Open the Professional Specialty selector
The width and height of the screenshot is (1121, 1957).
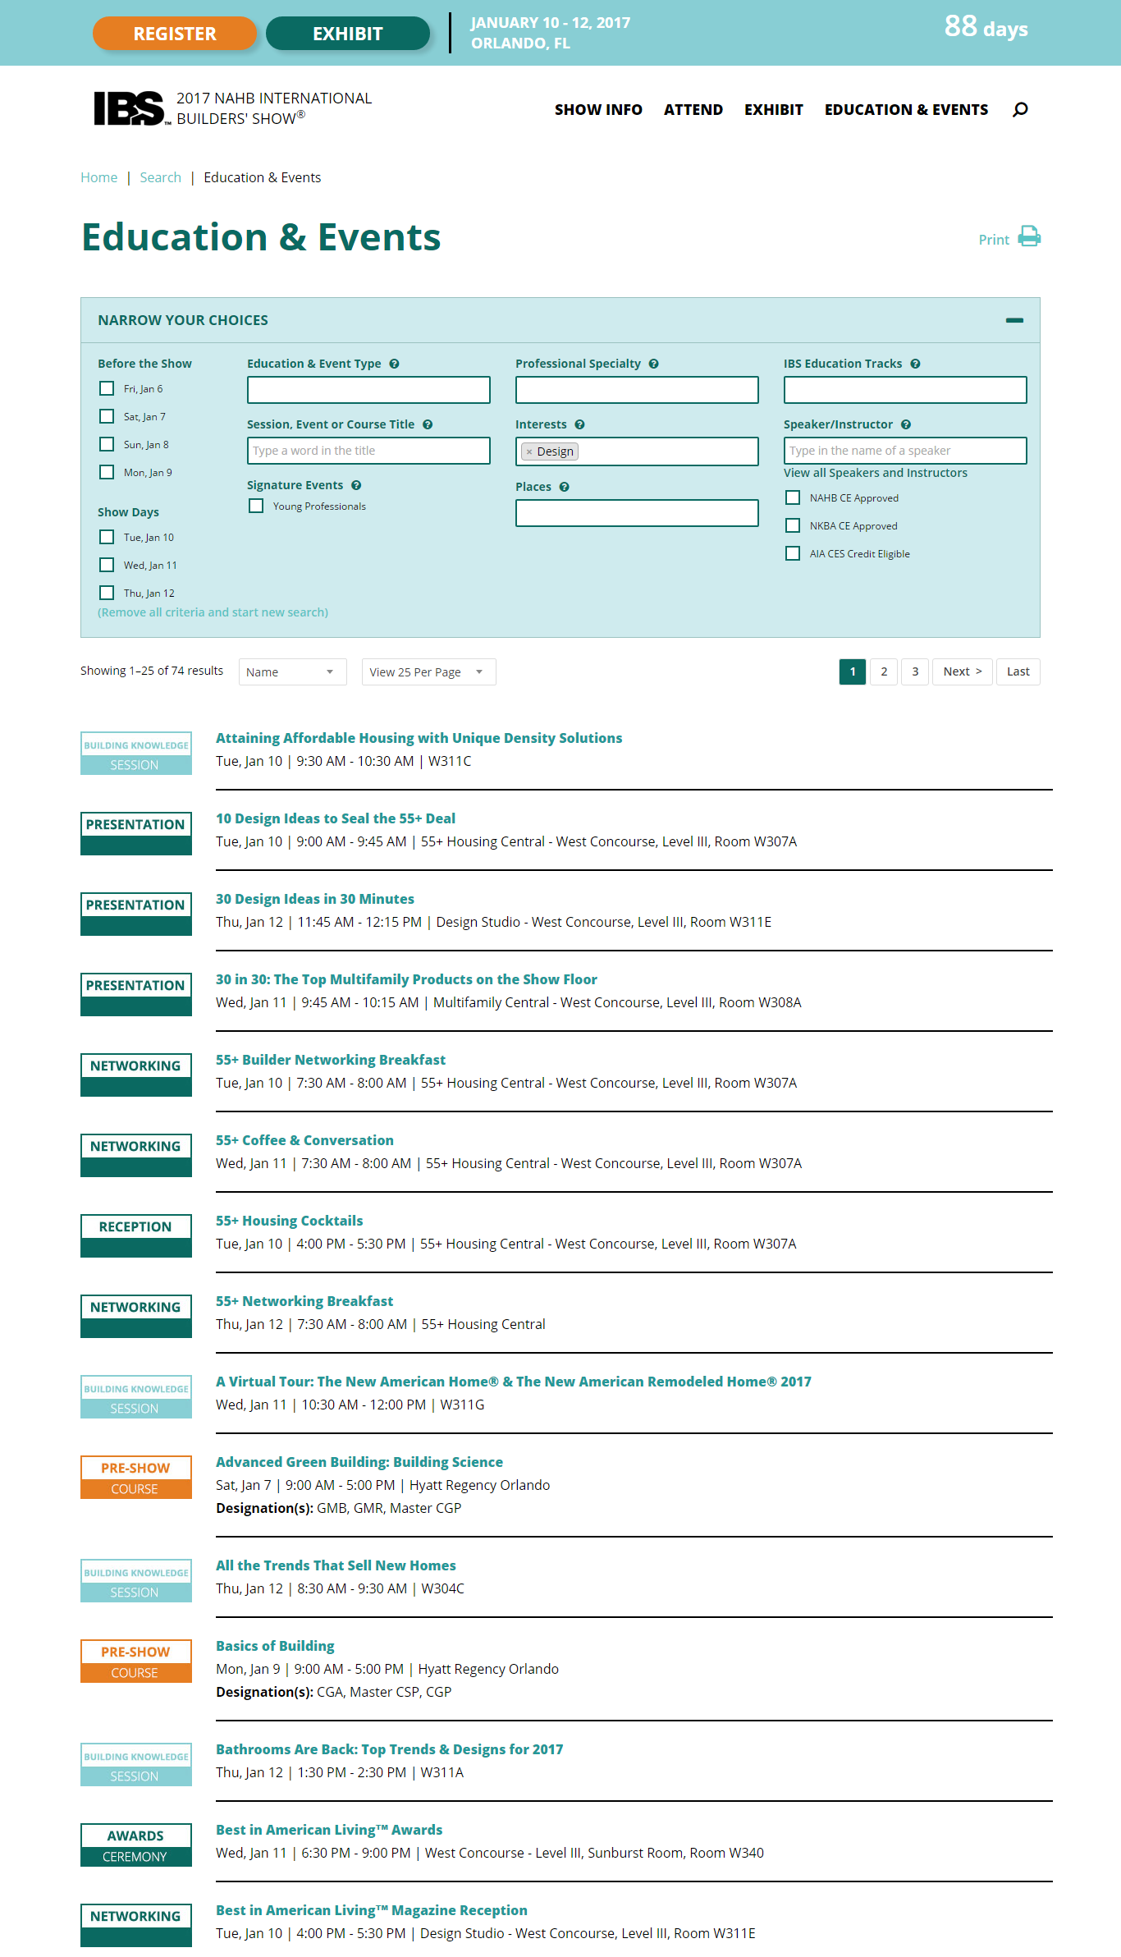pos(637,390)
